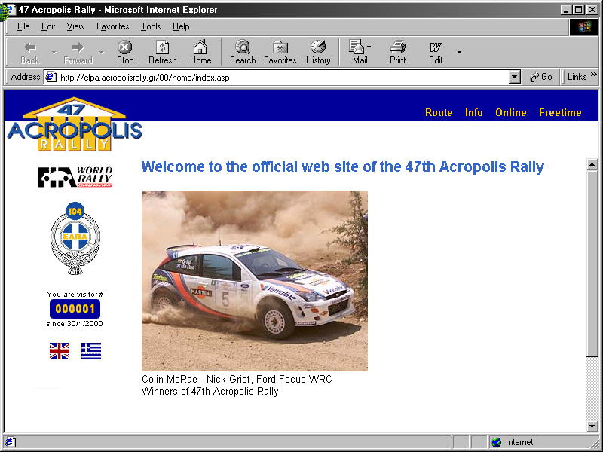Print the current page
The width and height of the screenshot is (603, 452).
(398, 52)
